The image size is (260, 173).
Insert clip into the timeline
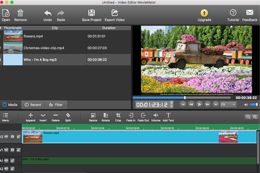43,117
